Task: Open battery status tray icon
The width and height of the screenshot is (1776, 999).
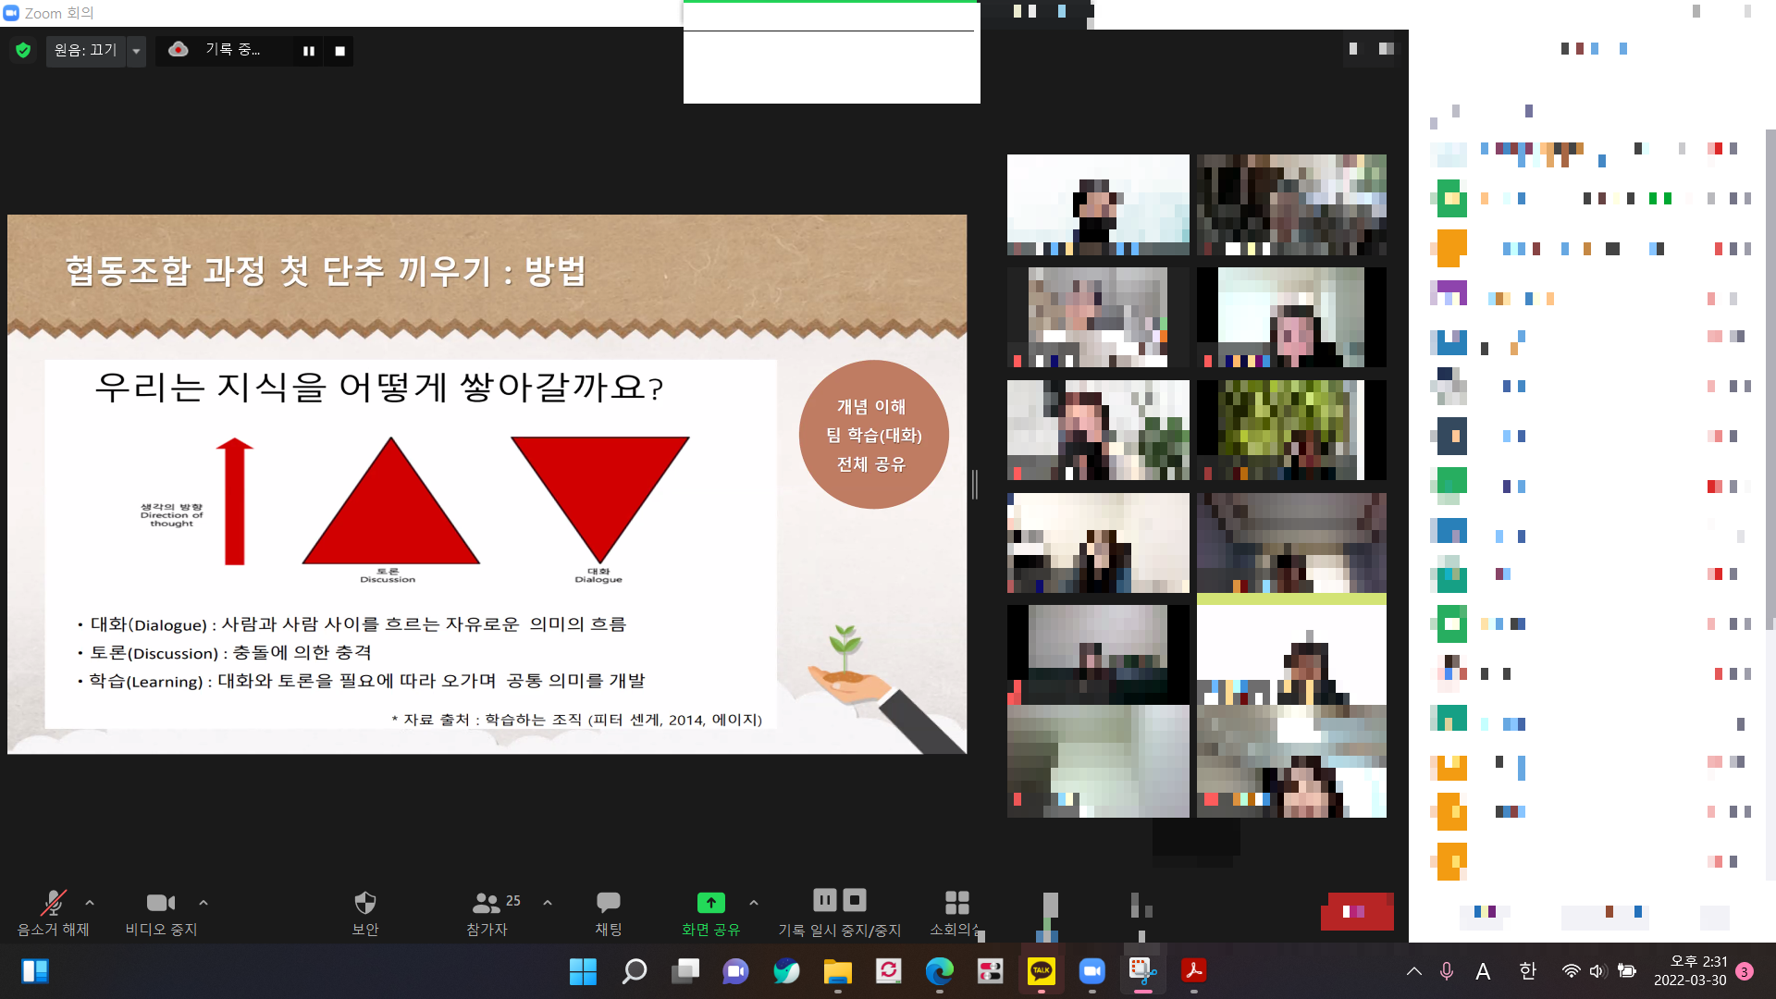Action: pyautogui.click(x=1627, y=971)
